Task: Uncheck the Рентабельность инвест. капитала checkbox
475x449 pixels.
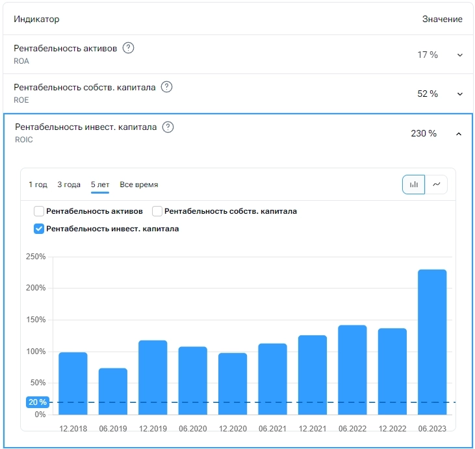Action: pos(39,229)
